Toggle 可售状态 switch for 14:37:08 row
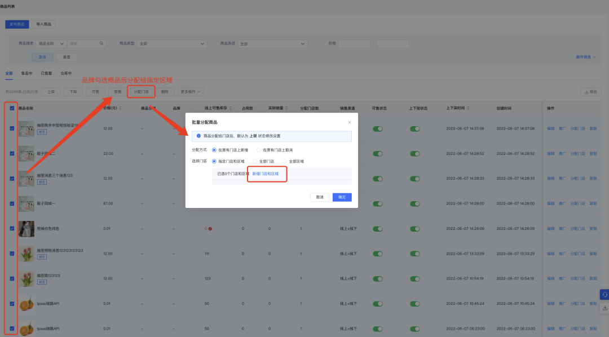The width and height of the screenshot is (609, 337). [x=377, y=129]
